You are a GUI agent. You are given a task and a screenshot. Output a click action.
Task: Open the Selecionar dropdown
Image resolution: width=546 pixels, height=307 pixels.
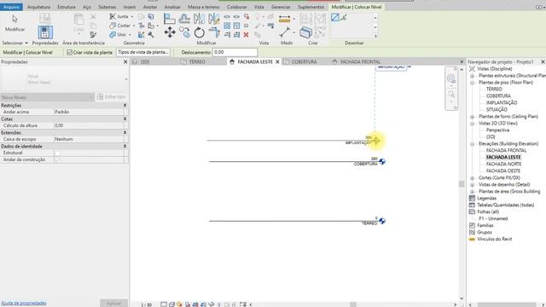(15, 43)
